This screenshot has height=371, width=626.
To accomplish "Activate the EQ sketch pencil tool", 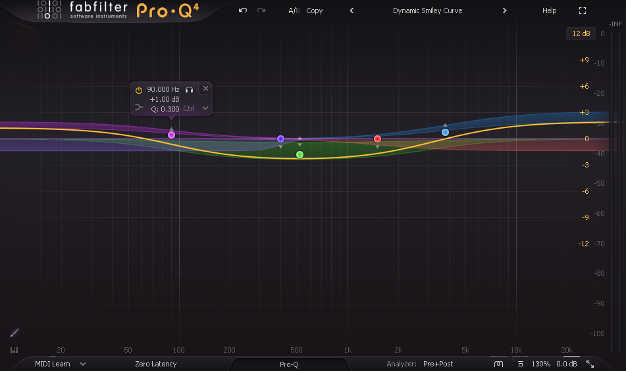I will pyautogui.click(x=14, y=332).
